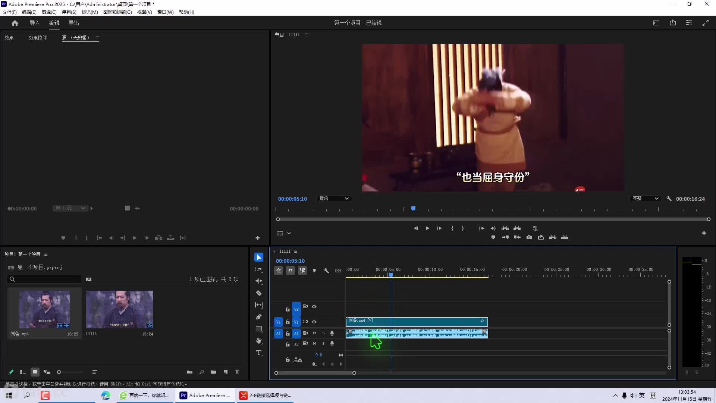Play the sequence in program monitor
The width and height of the screenshot is (716, 403).
point(427,228)
